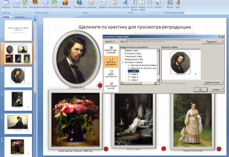Select Следующий слайд in the tree
This screenshot has width=229, height=157.
[133, 56]
